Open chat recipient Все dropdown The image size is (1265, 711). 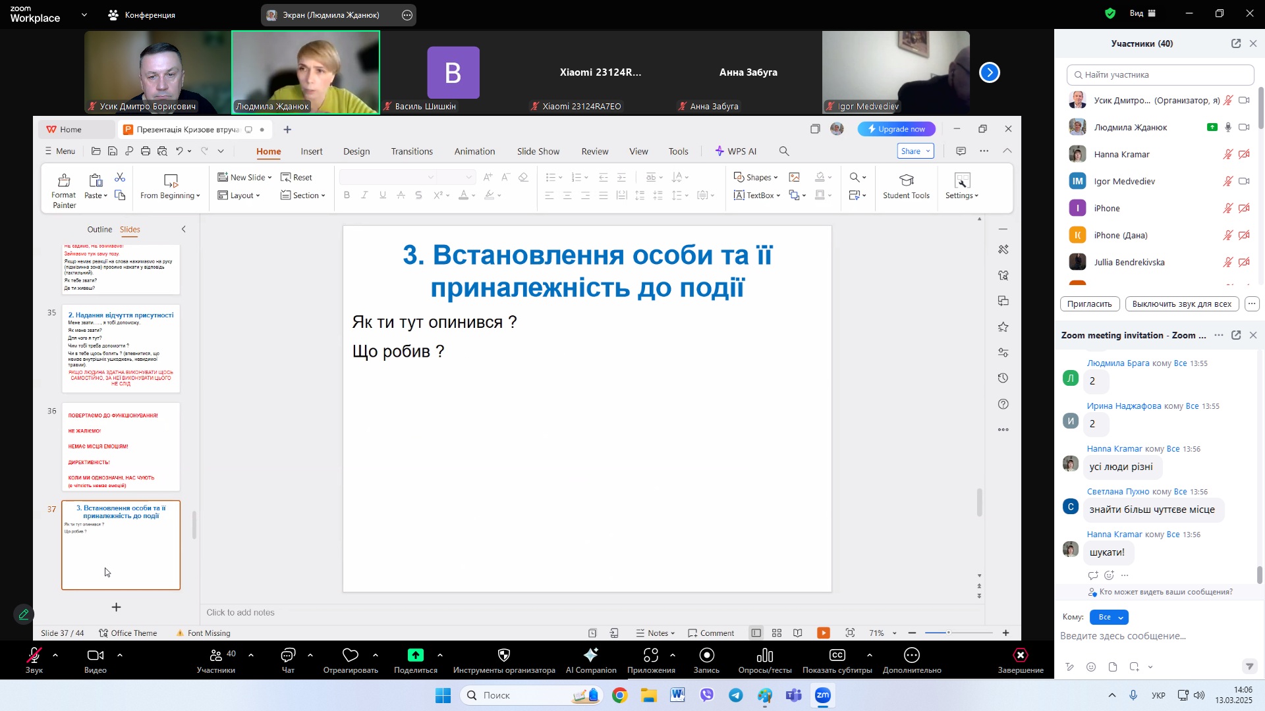point(1110,618)
